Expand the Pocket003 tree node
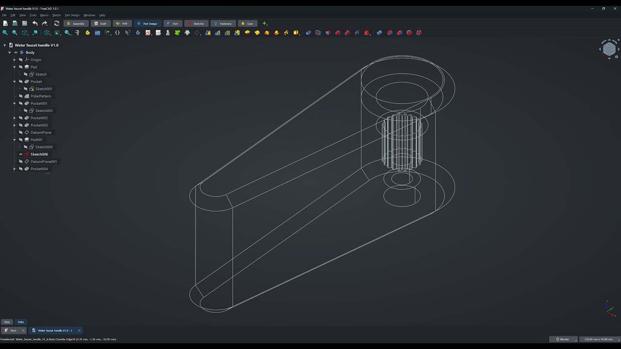The height and width of the screenshot is (349, 621). pos(15,125)
